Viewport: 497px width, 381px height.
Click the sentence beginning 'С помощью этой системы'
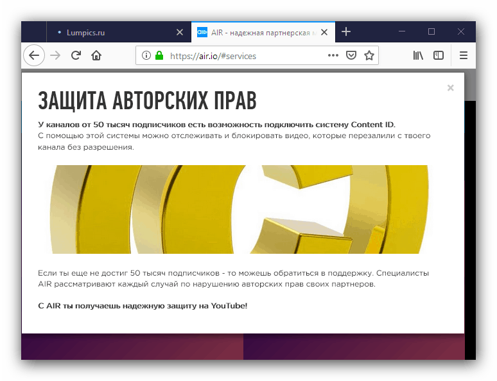[x=234, y=141]
